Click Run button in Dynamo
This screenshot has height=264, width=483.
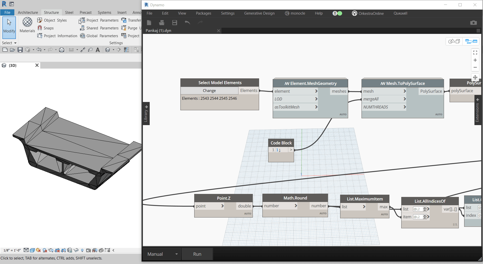click(x=197, y=254)
